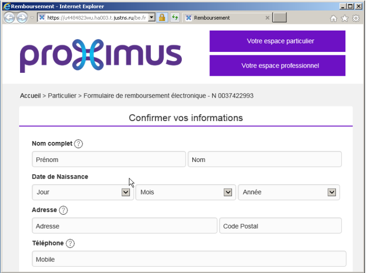Open the Jour dropdown
Viewport: 366px width, 273px height.
click(83, 192)
